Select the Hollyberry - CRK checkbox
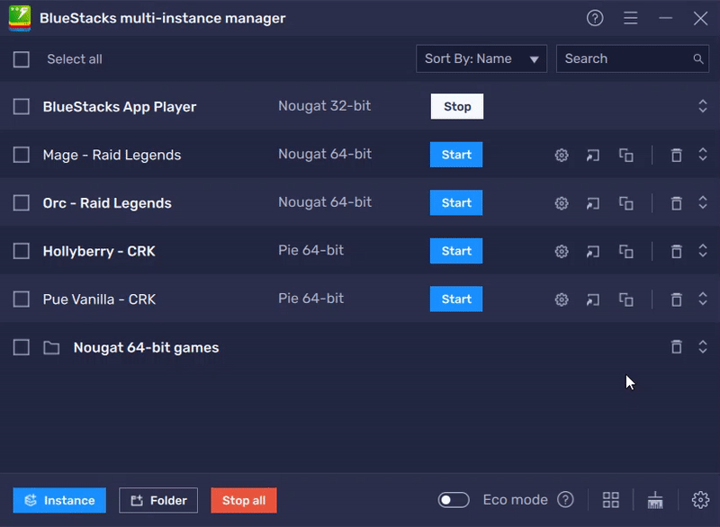 click(21, 251)
